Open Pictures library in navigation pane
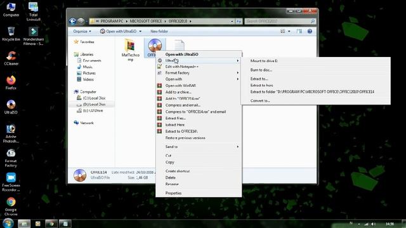The width and height of the screenshot is (406, 228). [86, 73]
